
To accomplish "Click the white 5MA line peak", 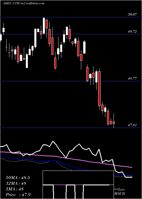I will [x=53, y=141].
